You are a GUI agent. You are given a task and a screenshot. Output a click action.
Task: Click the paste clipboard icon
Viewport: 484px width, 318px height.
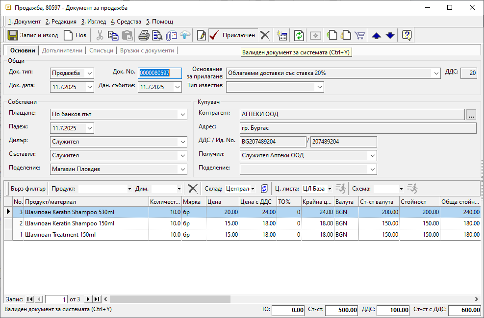click(x=127, y=35)
